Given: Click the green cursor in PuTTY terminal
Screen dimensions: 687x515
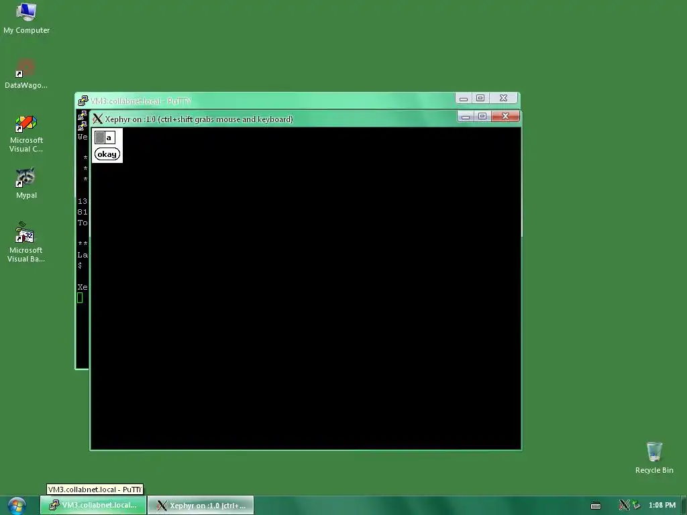Looking at the screenshot, I should (x=80, y=298).
